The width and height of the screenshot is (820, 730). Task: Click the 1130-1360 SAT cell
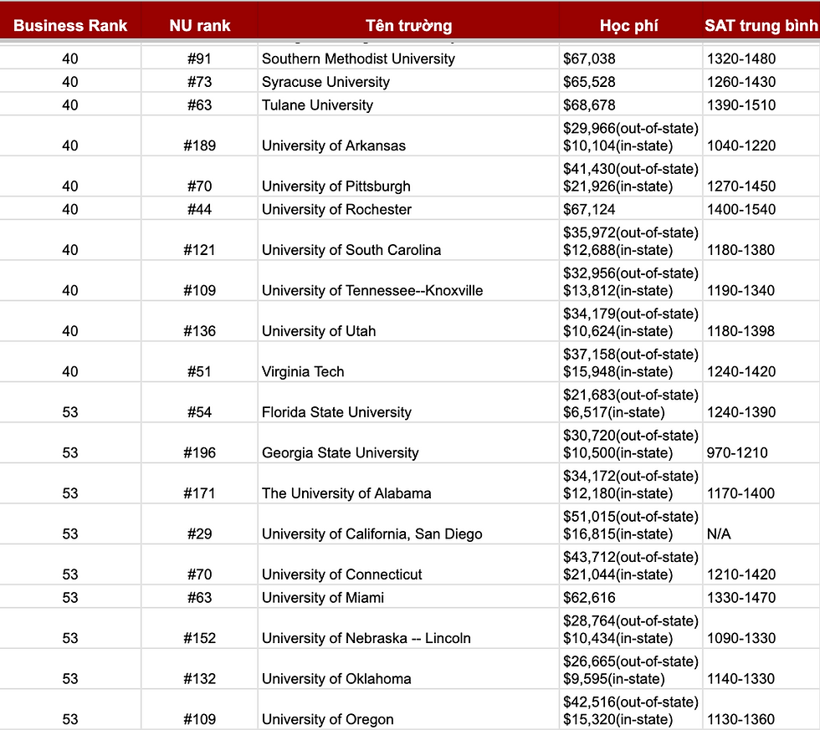pyautogui.click(x=761, y=710)
